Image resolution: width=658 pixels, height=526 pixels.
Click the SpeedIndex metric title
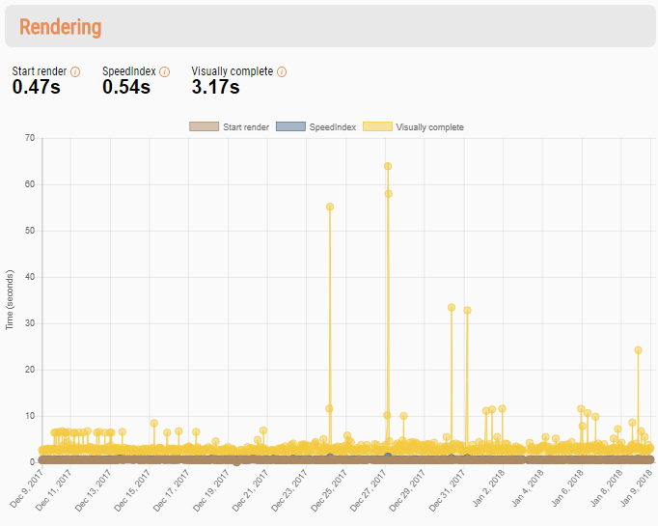(129, 71)
